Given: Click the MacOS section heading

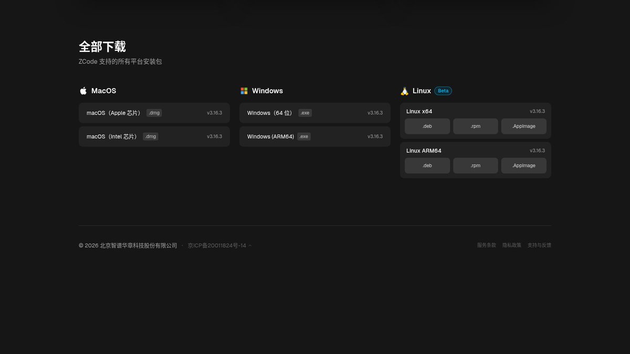Looking at the screenshot, I should 104,91.
